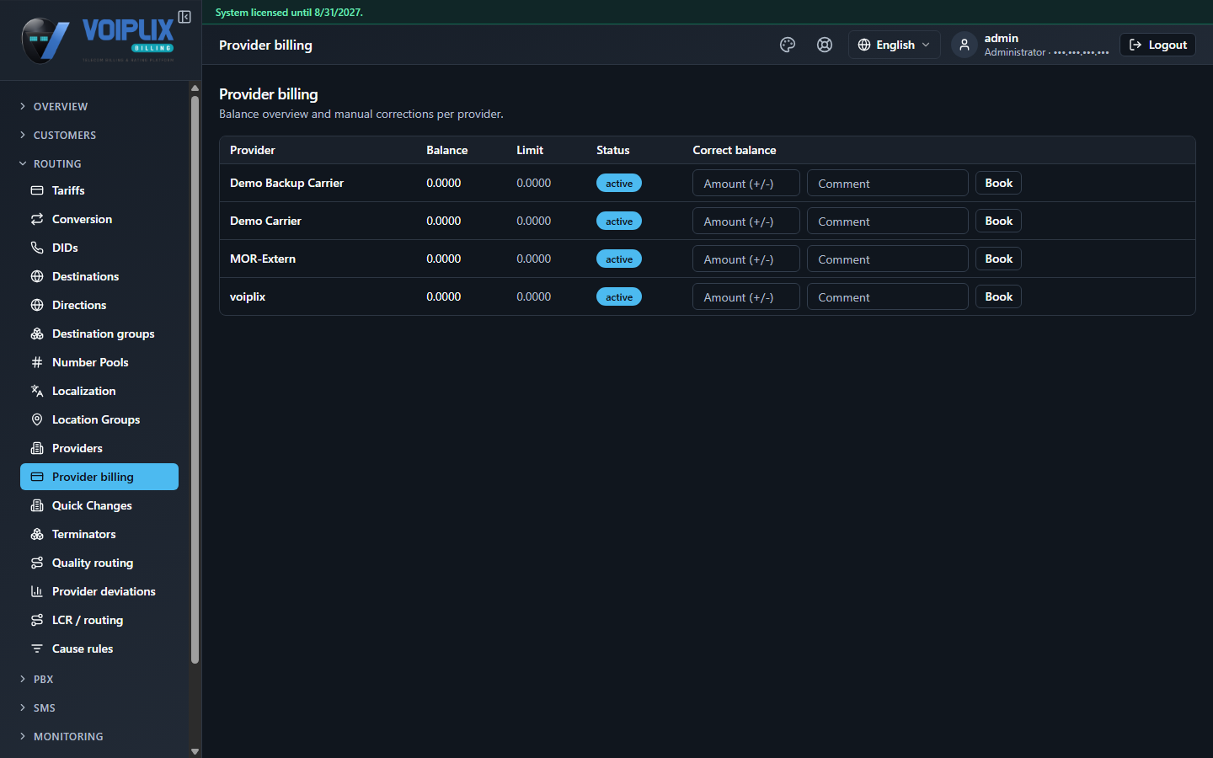Book correction for Demo Backup Carrier
Viewport: 1213px width, 758px height.
coord(998,183)
